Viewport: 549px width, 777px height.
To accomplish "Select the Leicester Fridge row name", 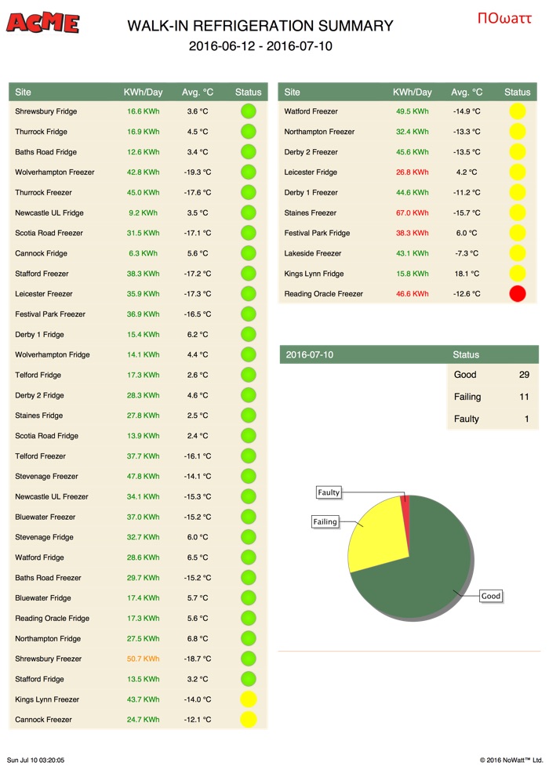I will coord(311,172).
